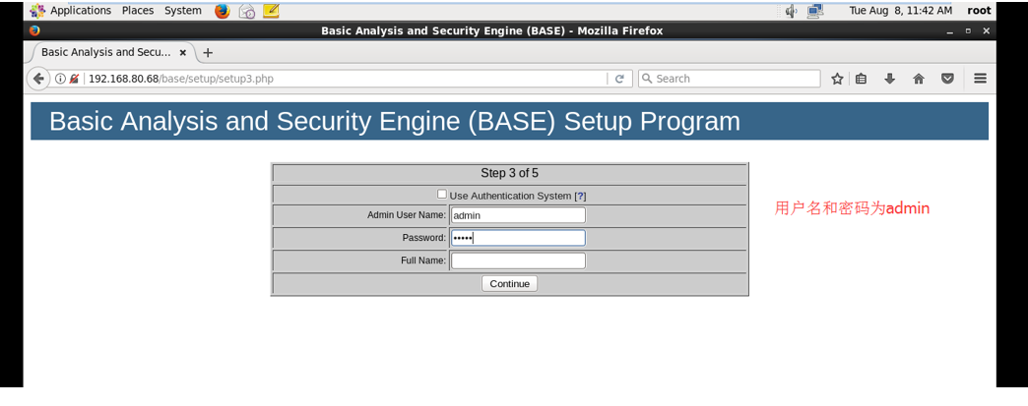This screenshot has width=1028, height=406.
Task: Click the volume speaker icon in system tray
Action: tap(792, 11)
